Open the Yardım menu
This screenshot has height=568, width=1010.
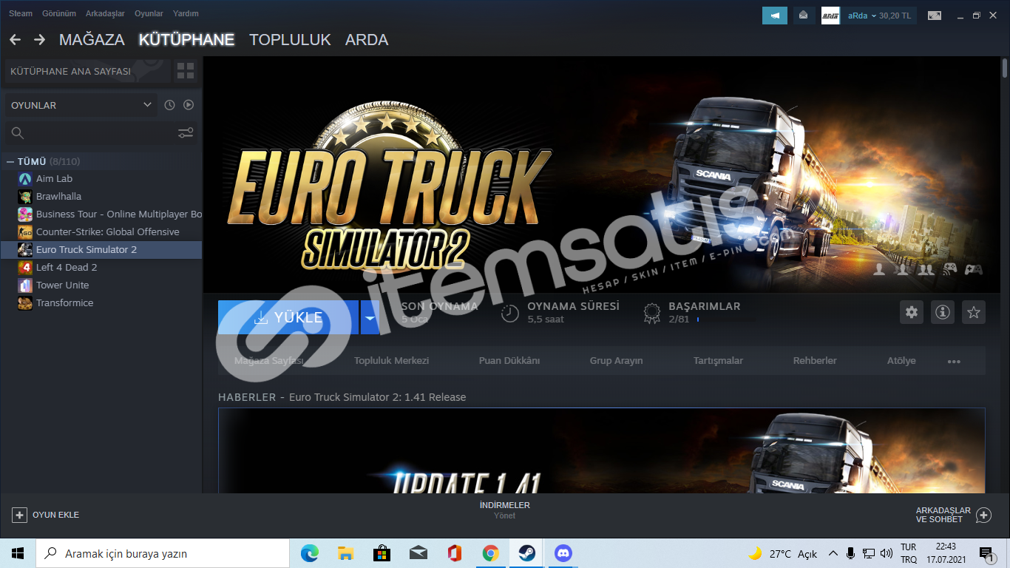click(185, 13)
